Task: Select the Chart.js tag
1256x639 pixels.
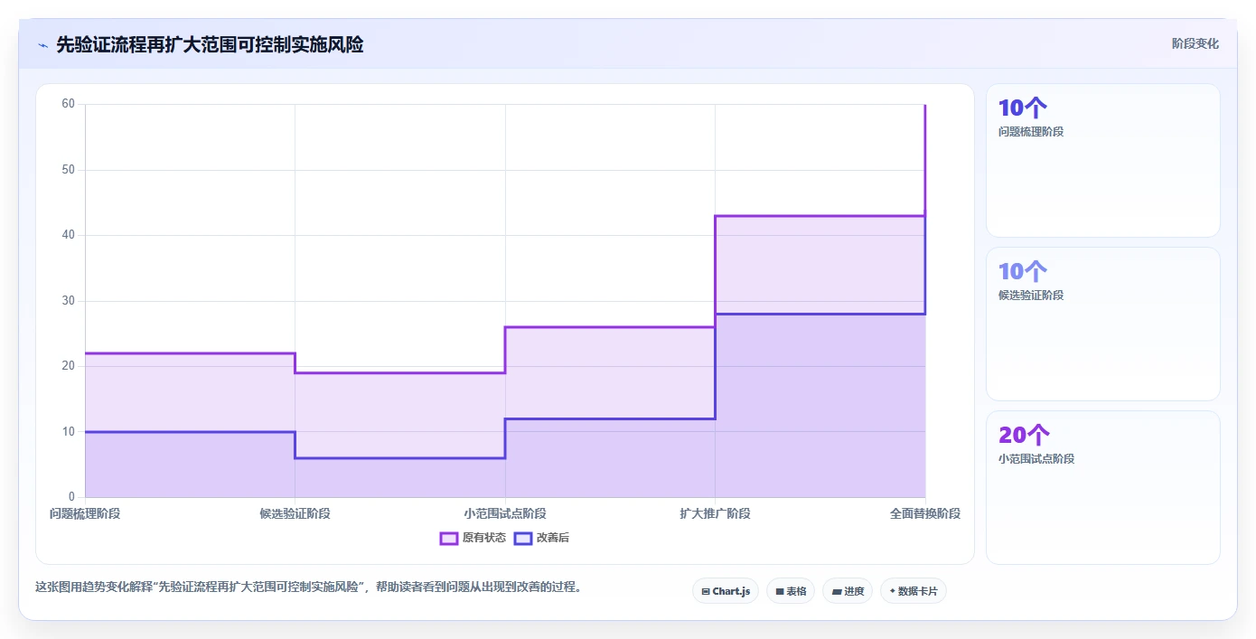Action: tap(726, 591)
